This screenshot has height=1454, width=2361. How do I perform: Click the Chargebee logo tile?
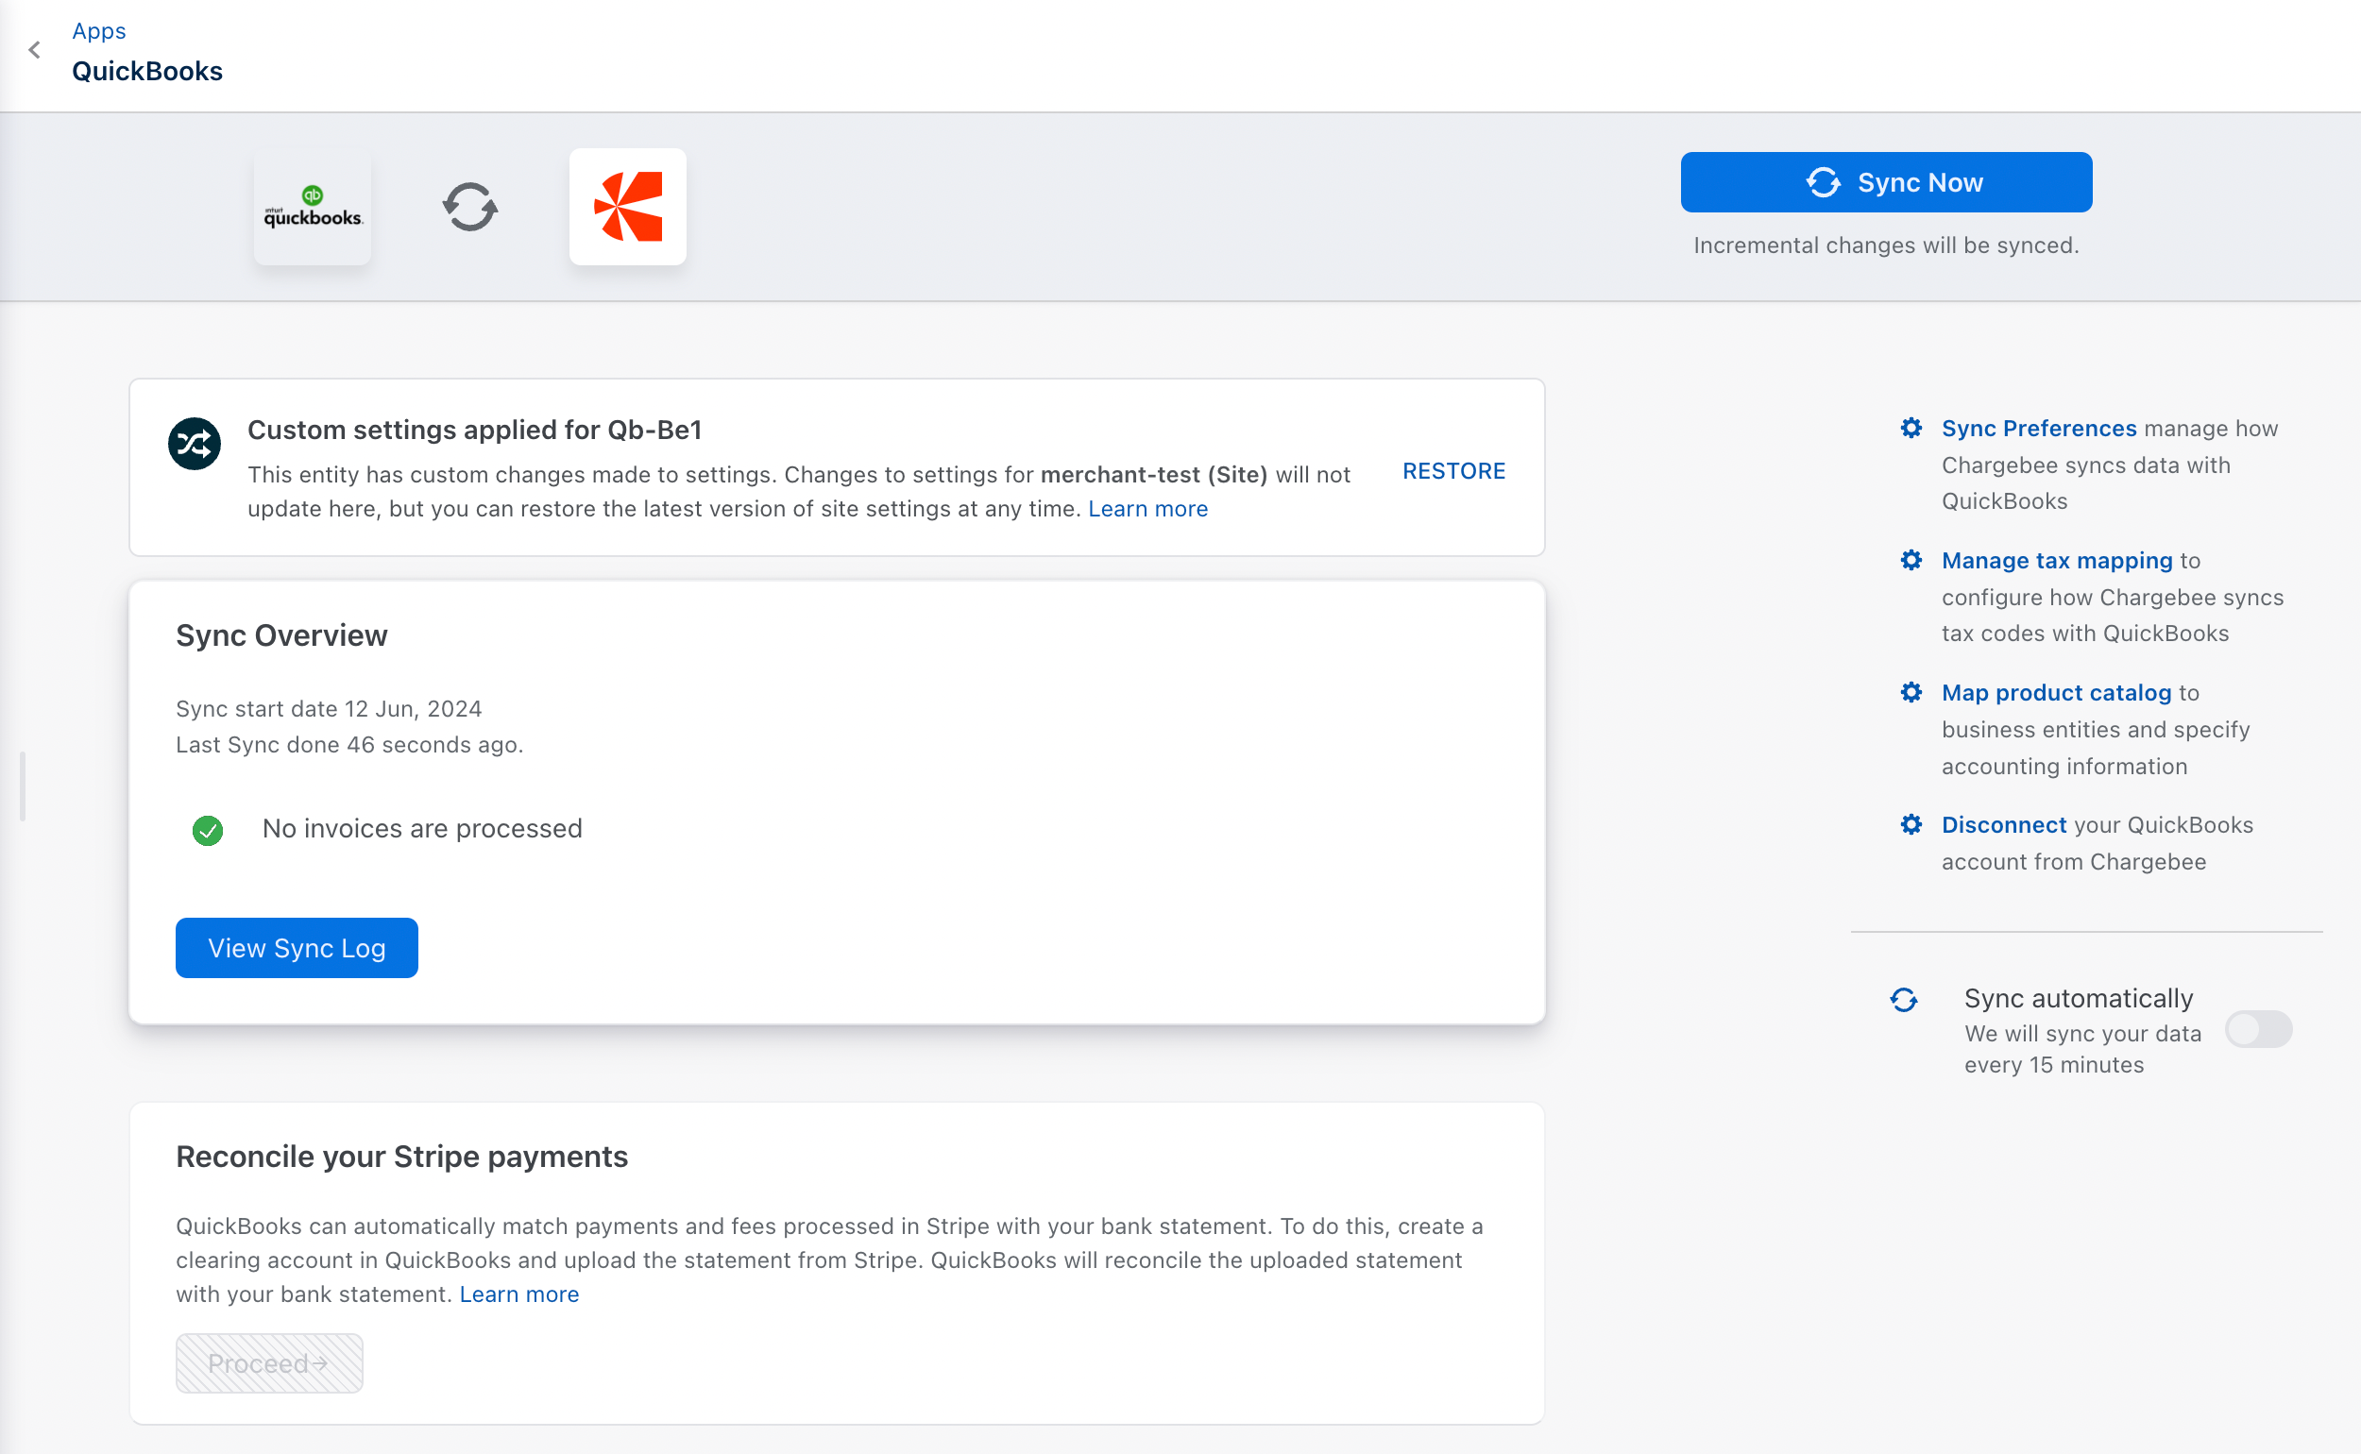tap(627, 207)
